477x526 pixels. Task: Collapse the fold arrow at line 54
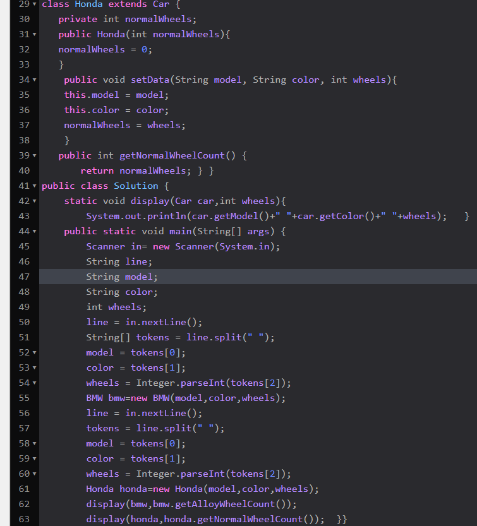[34, 383]
